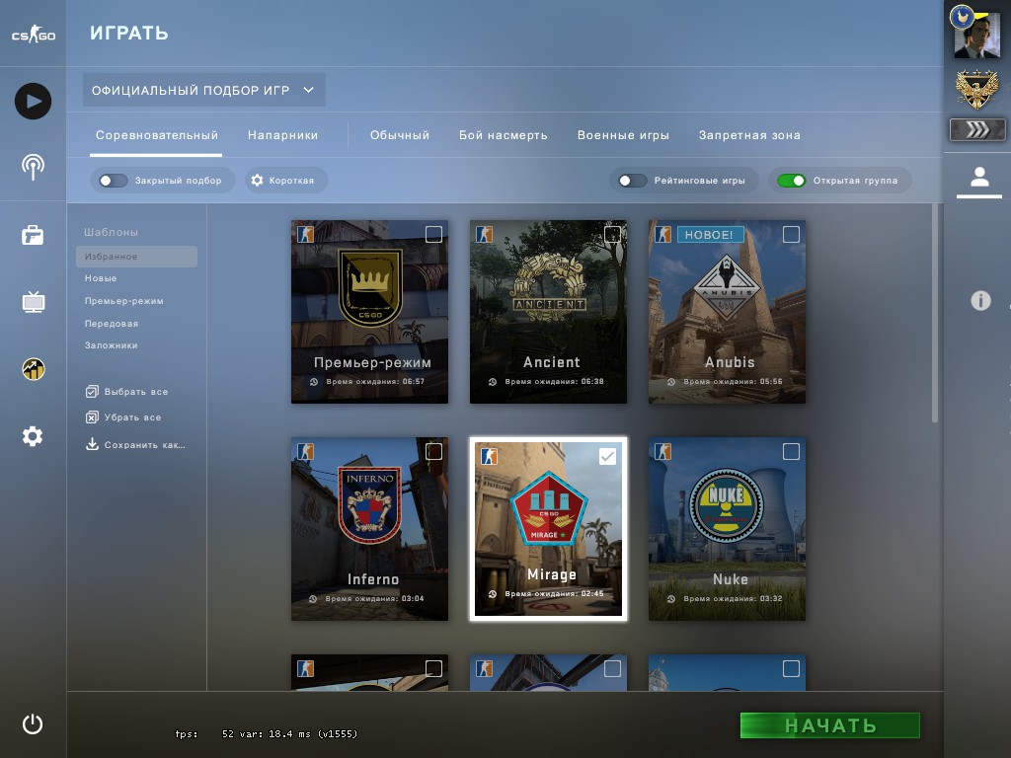Open the Play section icon in sidebar
This screenshot has height=758, width=1011.
[33, 102]
